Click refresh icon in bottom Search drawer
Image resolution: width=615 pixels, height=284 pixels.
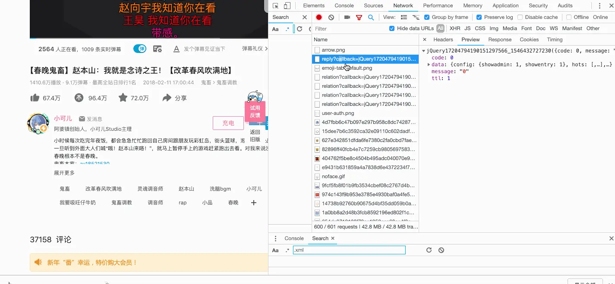(x=429, y=250)
